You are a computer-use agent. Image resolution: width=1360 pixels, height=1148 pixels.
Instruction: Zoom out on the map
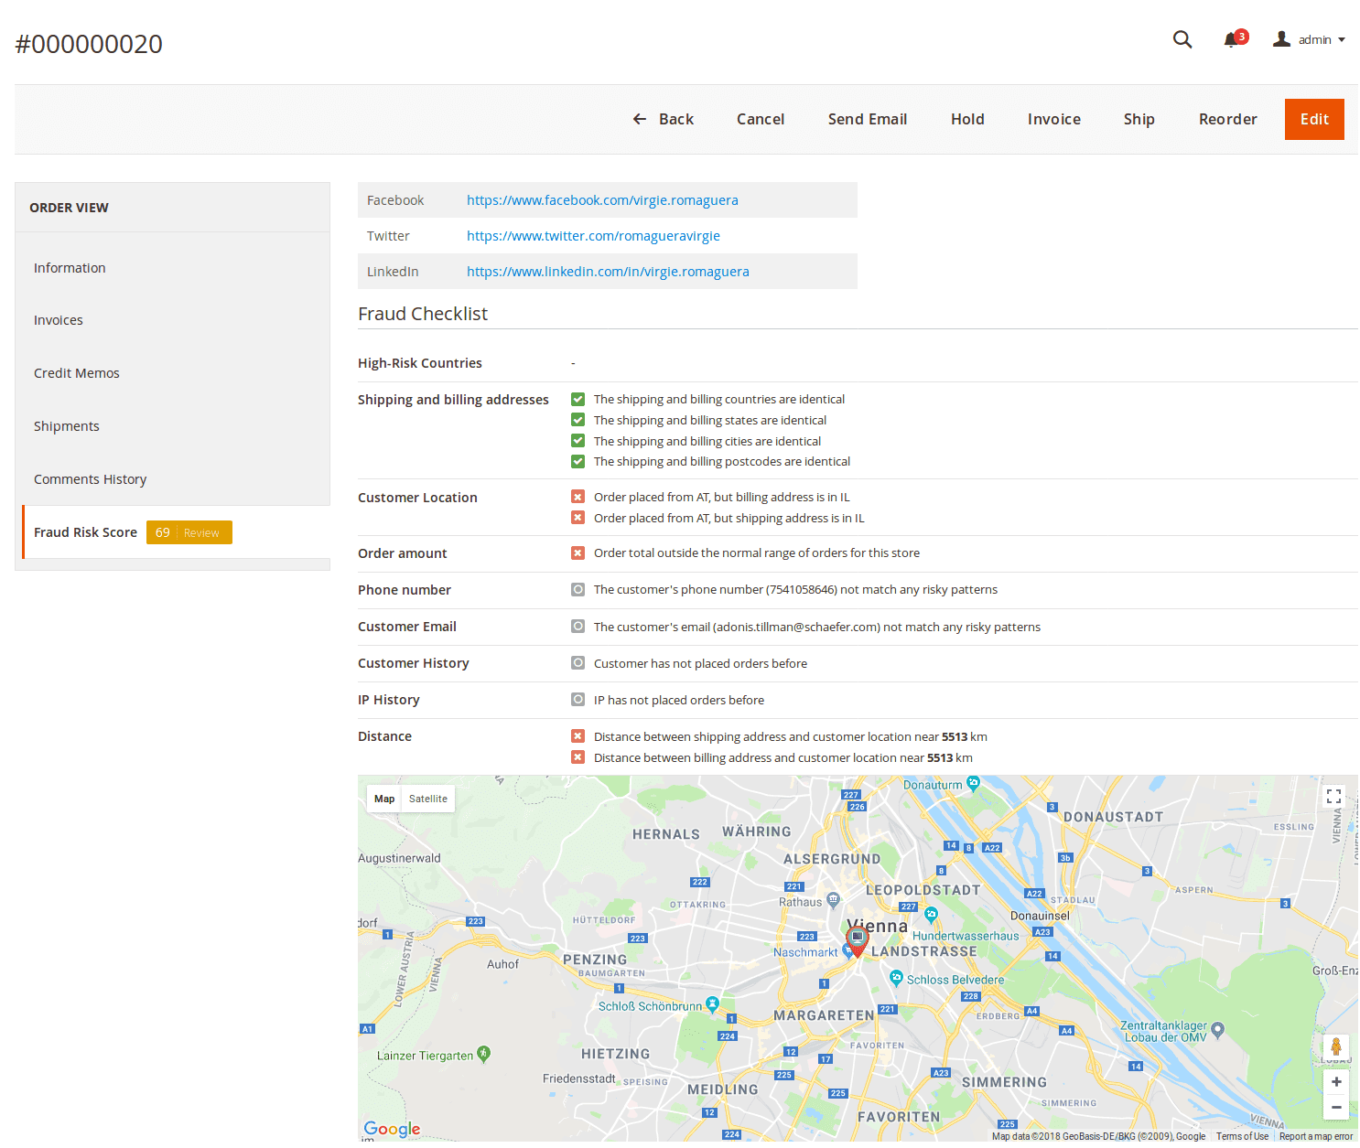(1336, 1108)
